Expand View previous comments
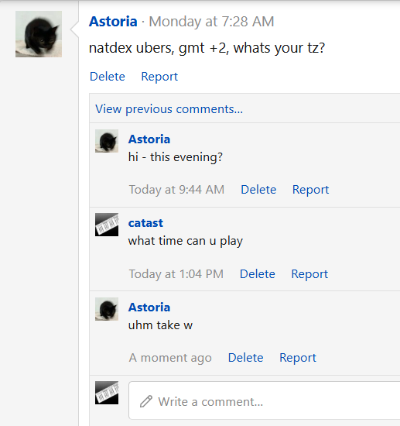Image resolution: width=400 pixels, height=426 pixels. (169, 109)
